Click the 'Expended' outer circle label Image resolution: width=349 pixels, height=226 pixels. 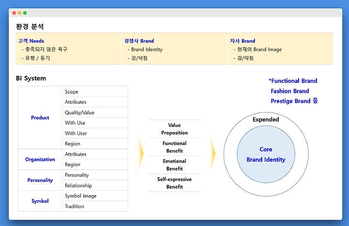266,120
